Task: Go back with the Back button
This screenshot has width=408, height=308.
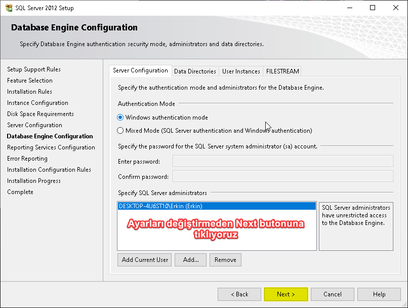Action: (x=239, y=294)
